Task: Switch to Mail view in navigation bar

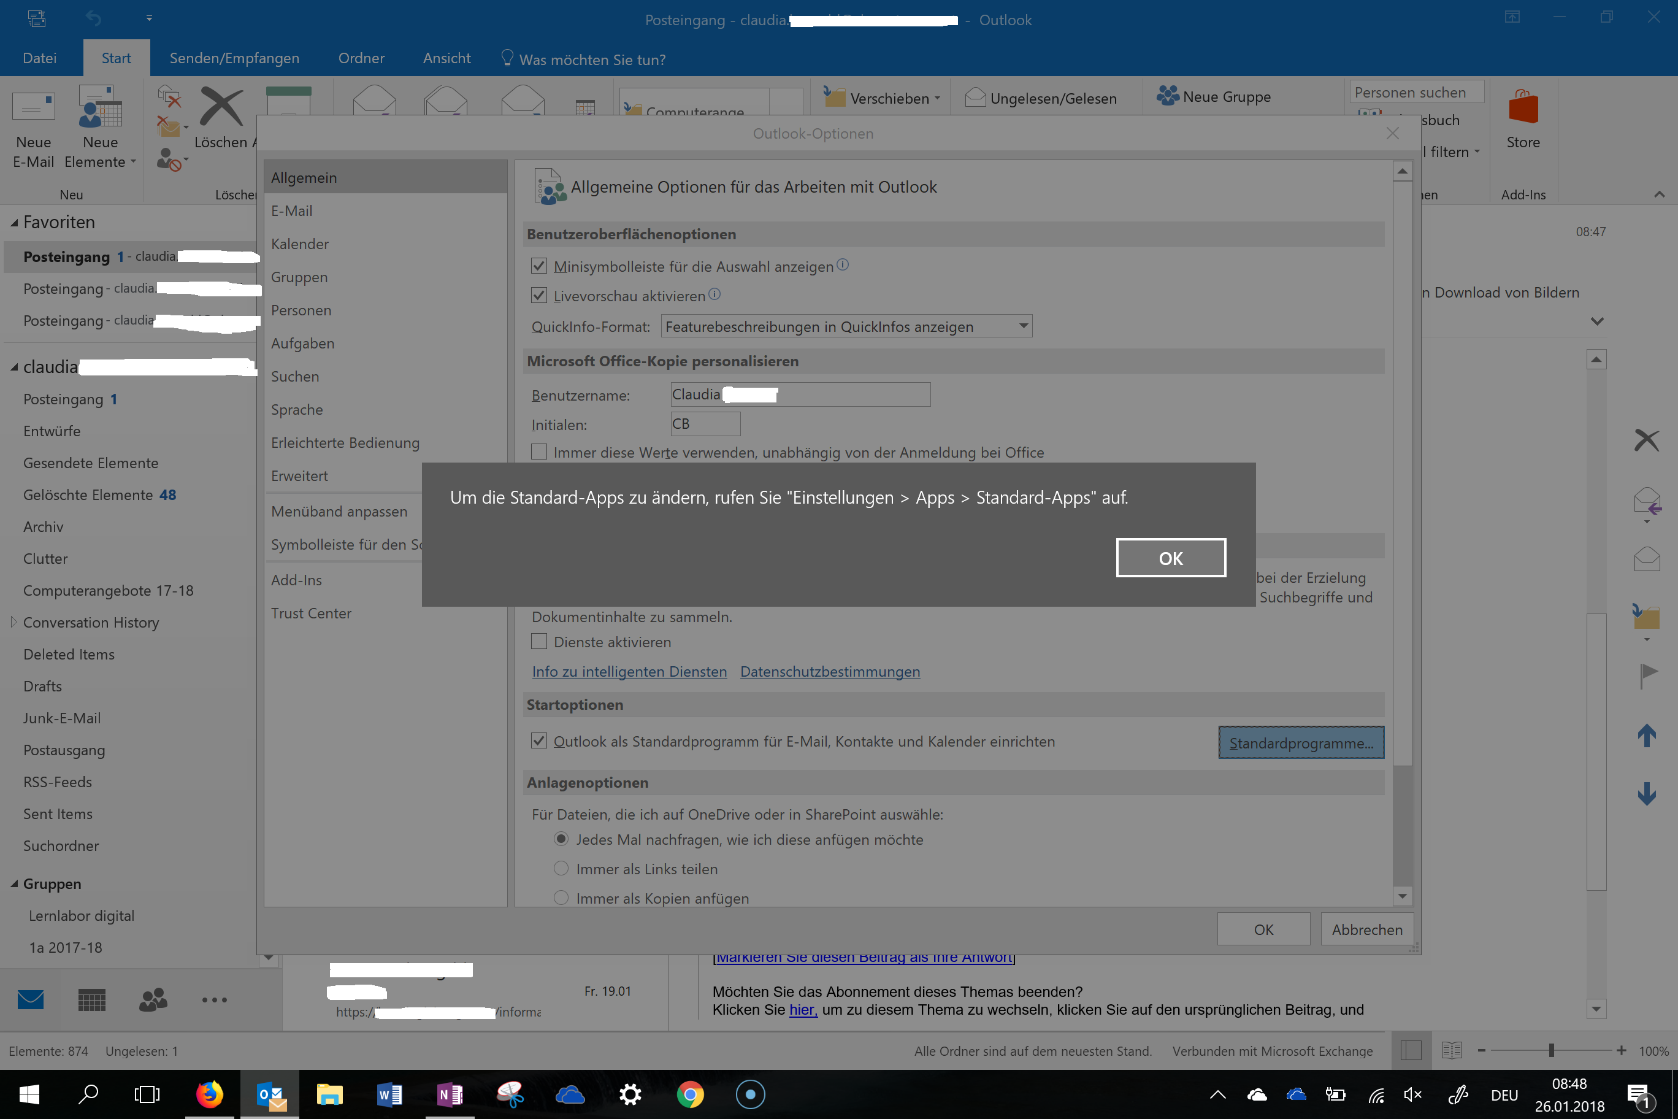Action: coord(31,999)
